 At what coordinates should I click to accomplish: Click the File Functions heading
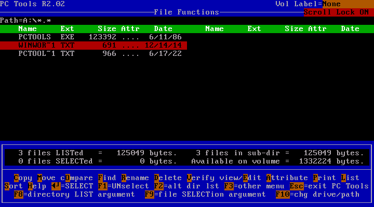point(186,12)
